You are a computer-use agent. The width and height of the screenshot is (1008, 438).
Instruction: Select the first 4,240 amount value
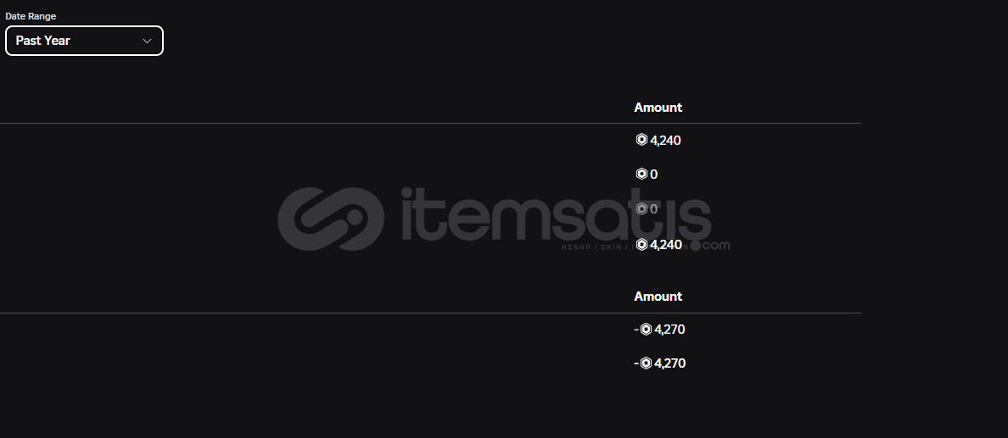[665, 140]
